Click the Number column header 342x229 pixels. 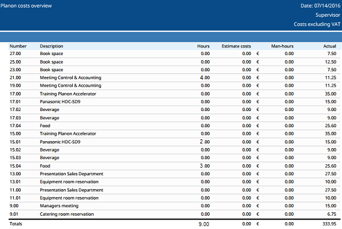(x=18, y=46)
